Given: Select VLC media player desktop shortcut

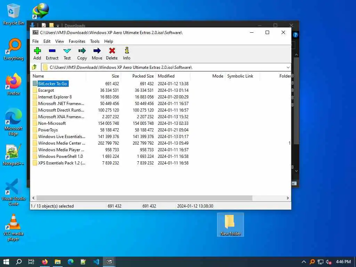Looking at the screenshot, I should [14, 227].
